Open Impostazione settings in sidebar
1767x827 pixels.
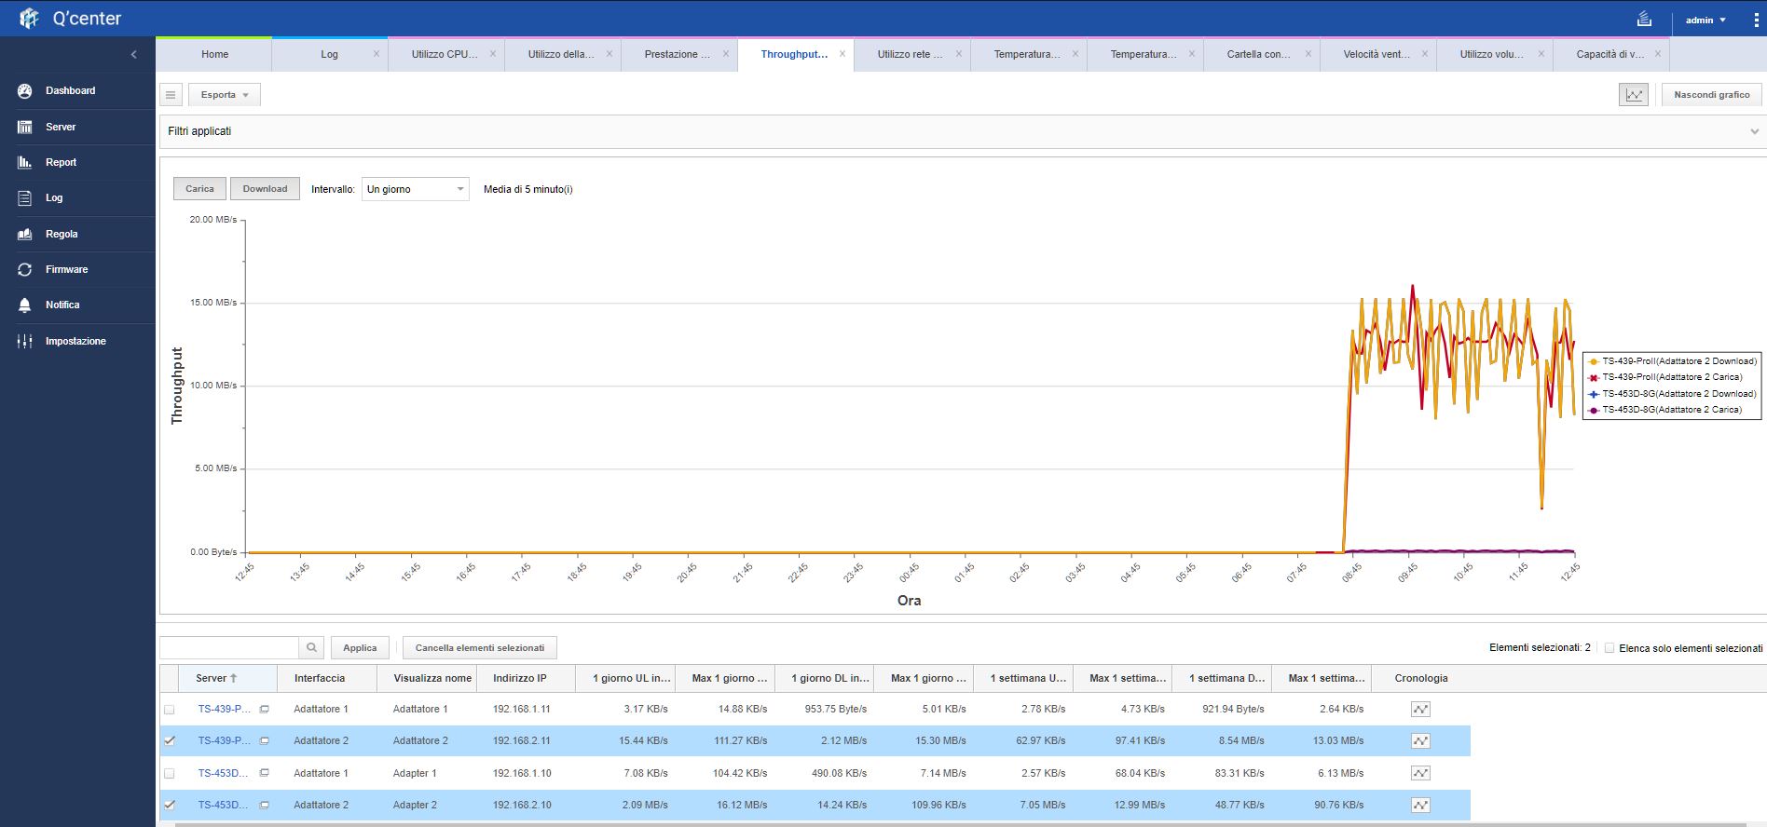[75, 342]
